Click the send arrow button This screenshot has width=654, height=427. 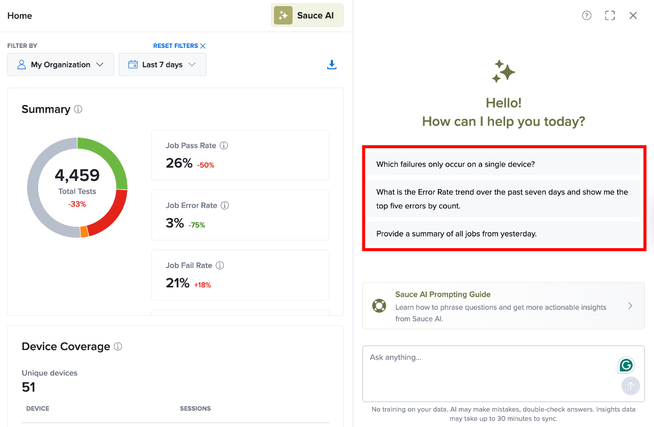pos(631,386)
